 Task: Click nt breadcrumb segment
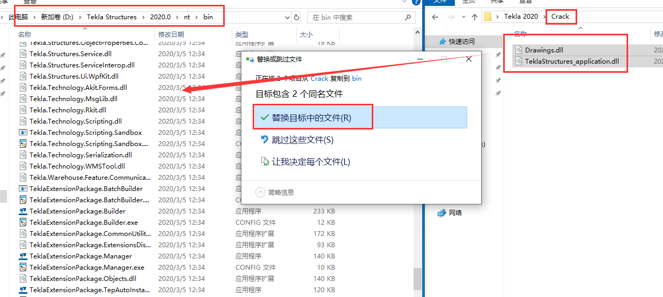187,17
